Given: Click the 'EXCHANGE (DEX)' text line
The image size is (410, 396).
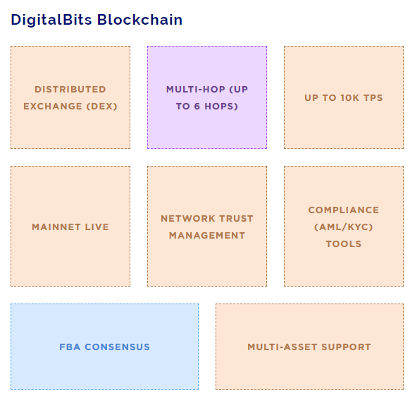Looking at the screenshot, I should pyautogui.click(x=70, y=107).
